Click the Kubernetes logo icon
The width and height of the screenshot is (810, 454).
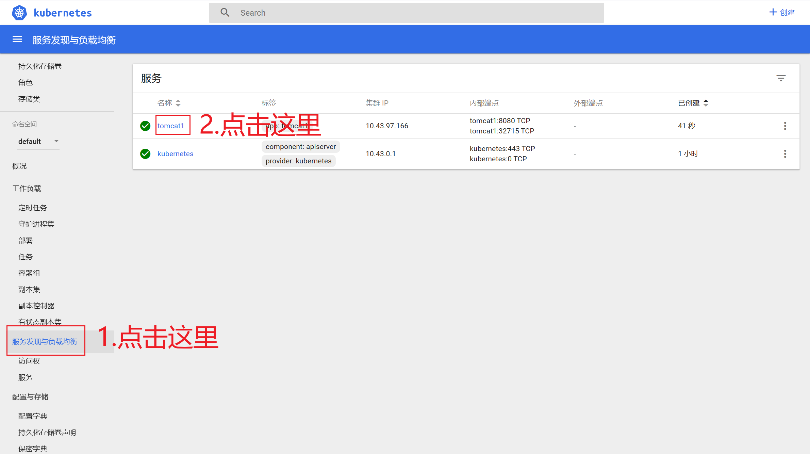tap(19, 13)
